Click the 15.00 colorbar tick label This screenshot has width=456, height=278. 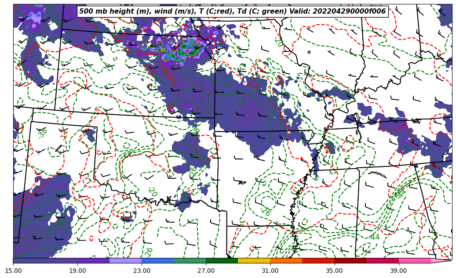[x=13, y=271]
